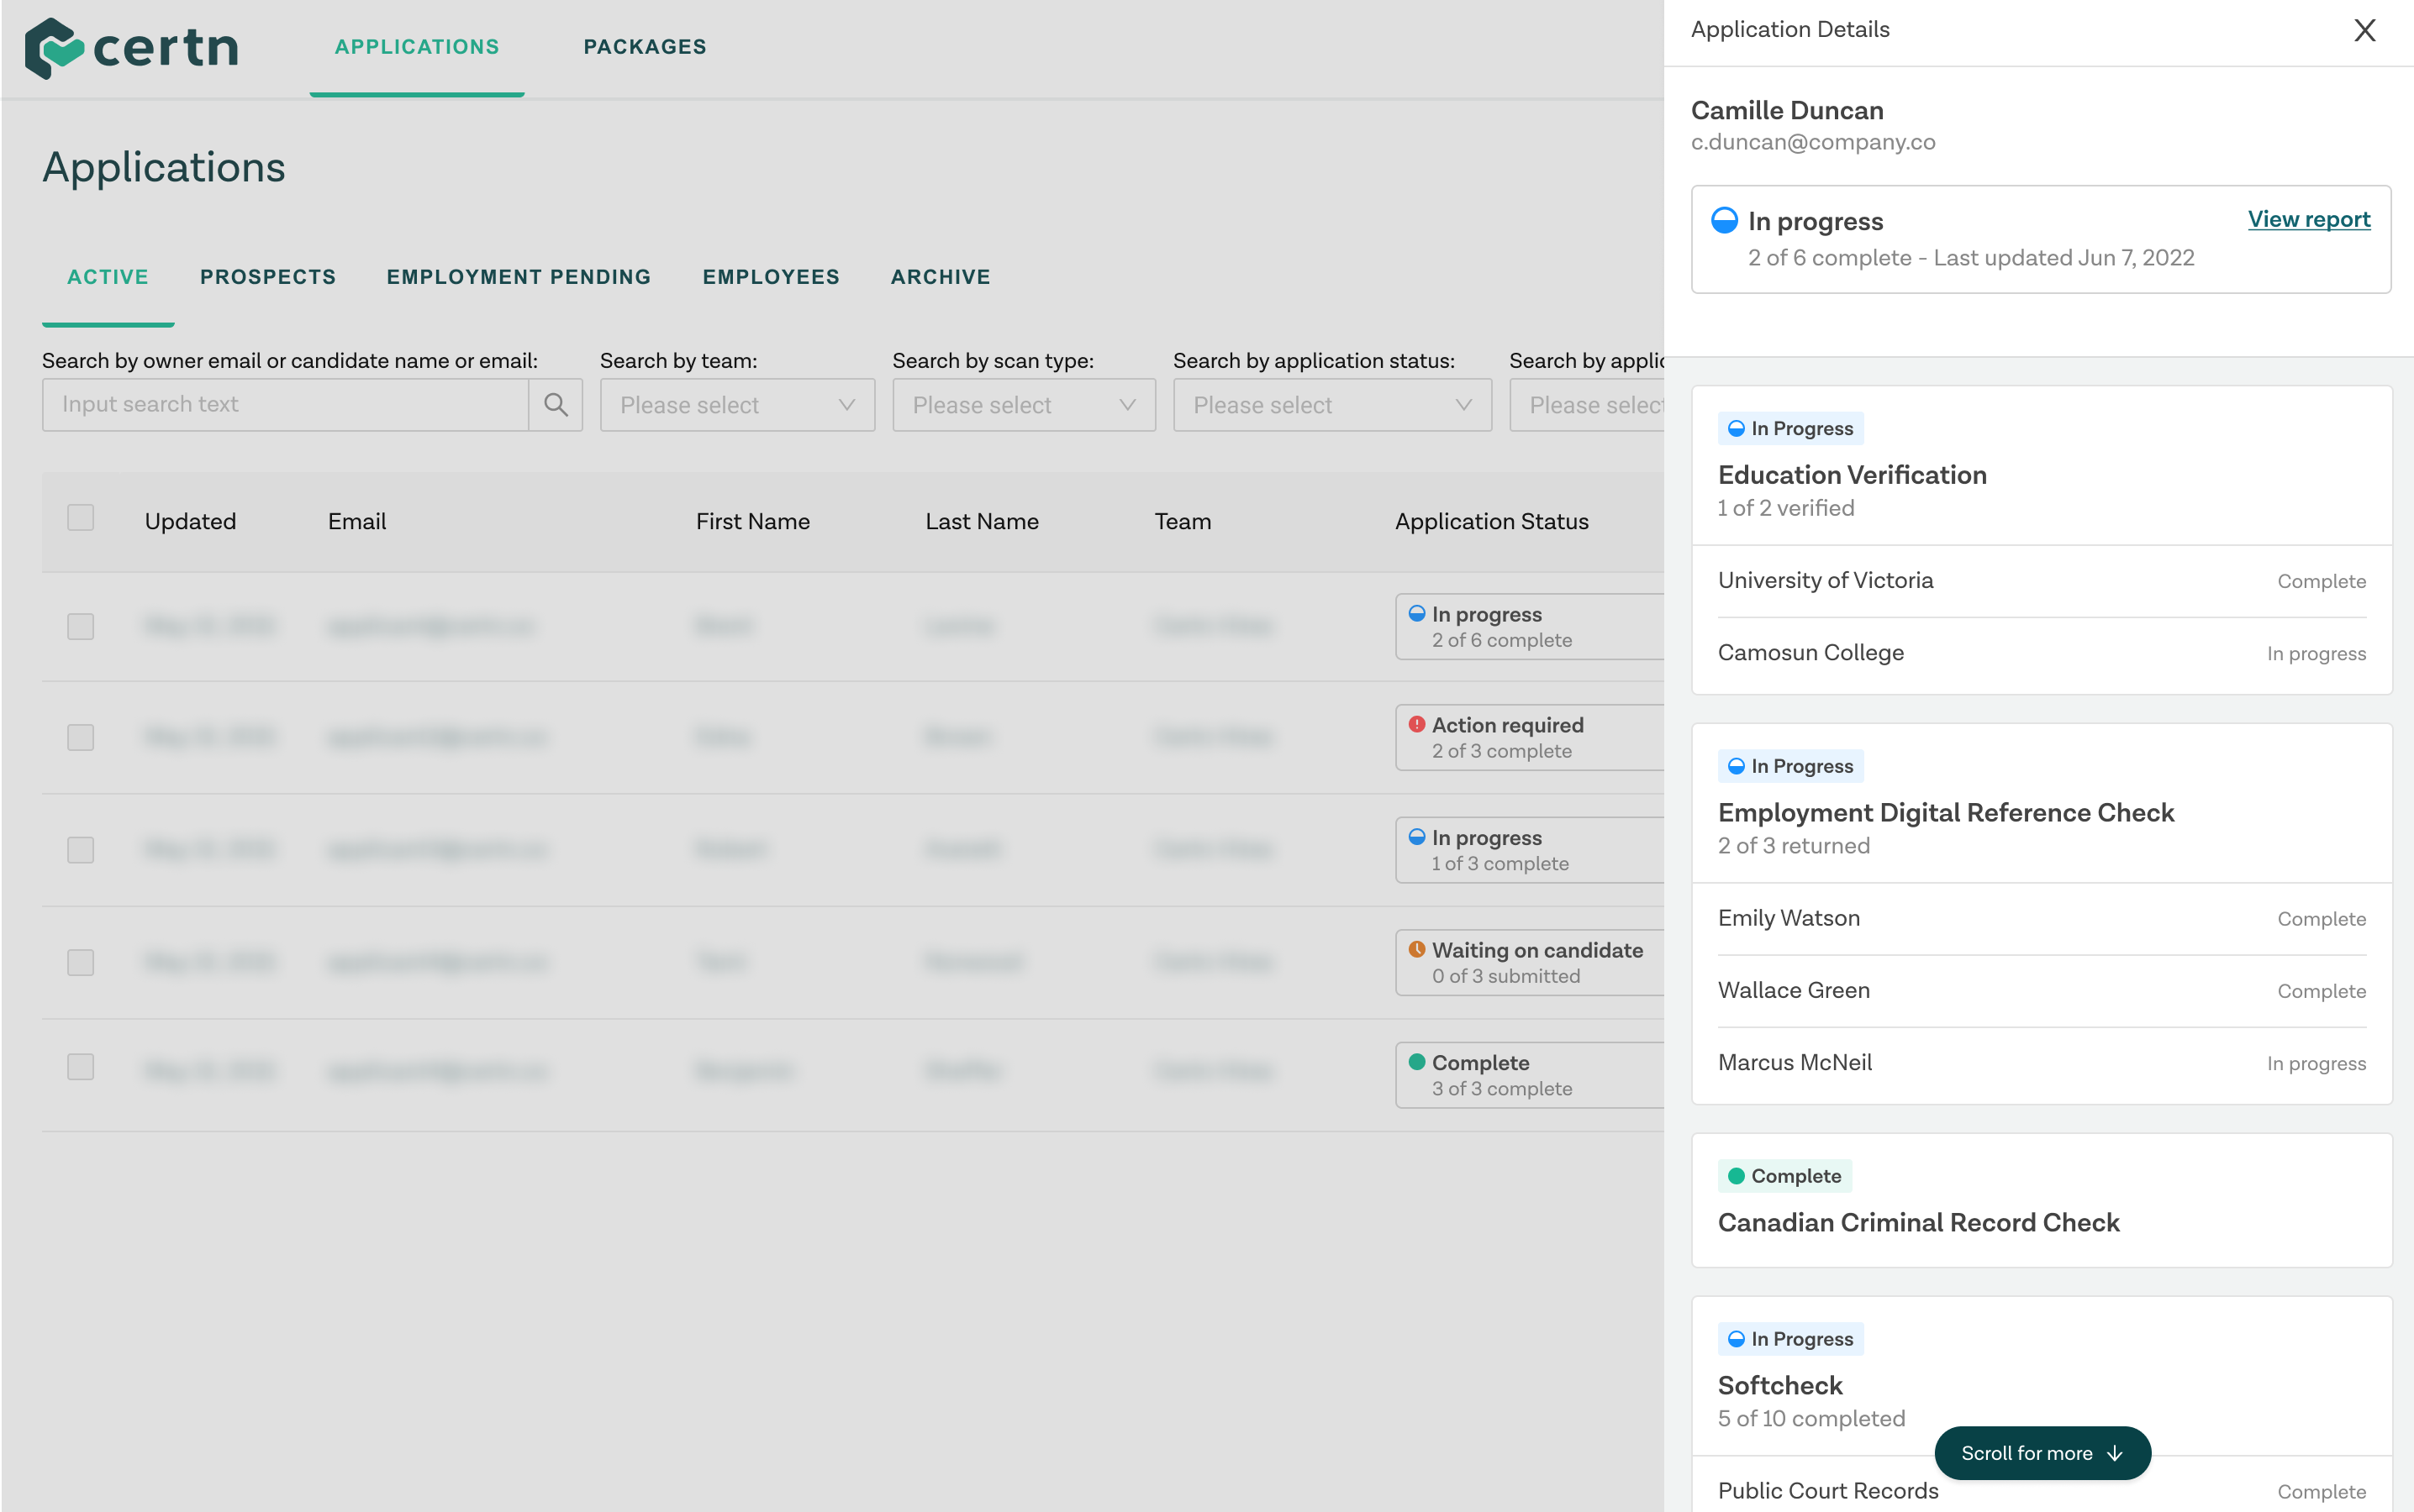Open the partially hidden rightmost filter dropdown
The image size is (2414, 1512).
[x=1587, y=405]
